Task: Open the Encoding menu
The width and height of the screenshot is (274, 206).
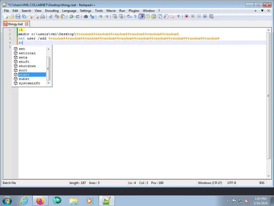Action: point(52,11)
